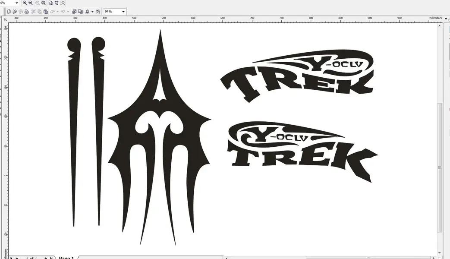Click the Undo arrow icon
The width and height of the screenshot is (450, 259).
(x=53, y=12)
